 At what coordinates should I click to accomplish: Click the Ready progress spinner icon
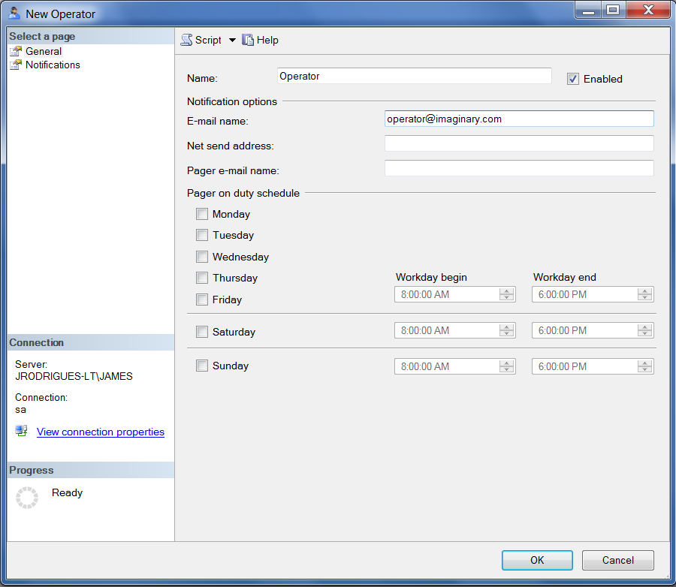click(x=27, y=497)
